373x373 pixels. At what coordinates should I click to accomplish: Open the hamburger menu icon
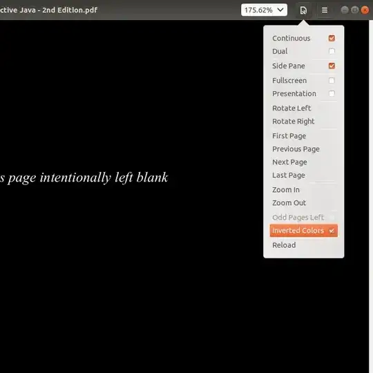(x=325, y=10)
